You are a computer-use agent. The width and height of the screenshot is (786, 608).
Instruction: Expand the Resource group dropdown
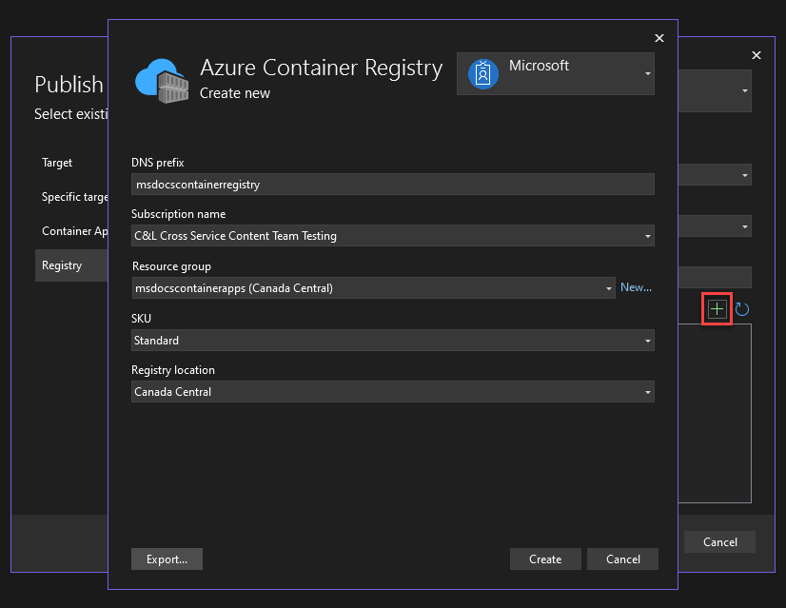[x=610, y=287]
